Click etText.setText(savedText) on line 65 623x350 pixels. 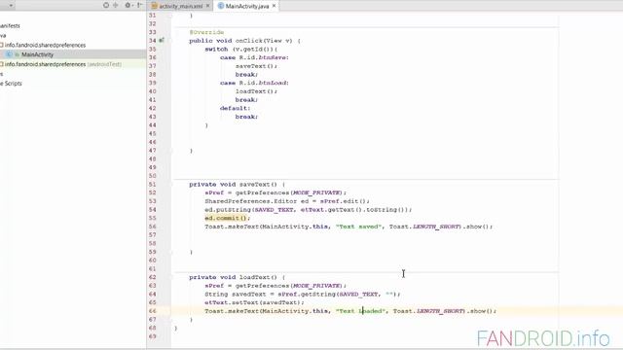pos(254,302)
